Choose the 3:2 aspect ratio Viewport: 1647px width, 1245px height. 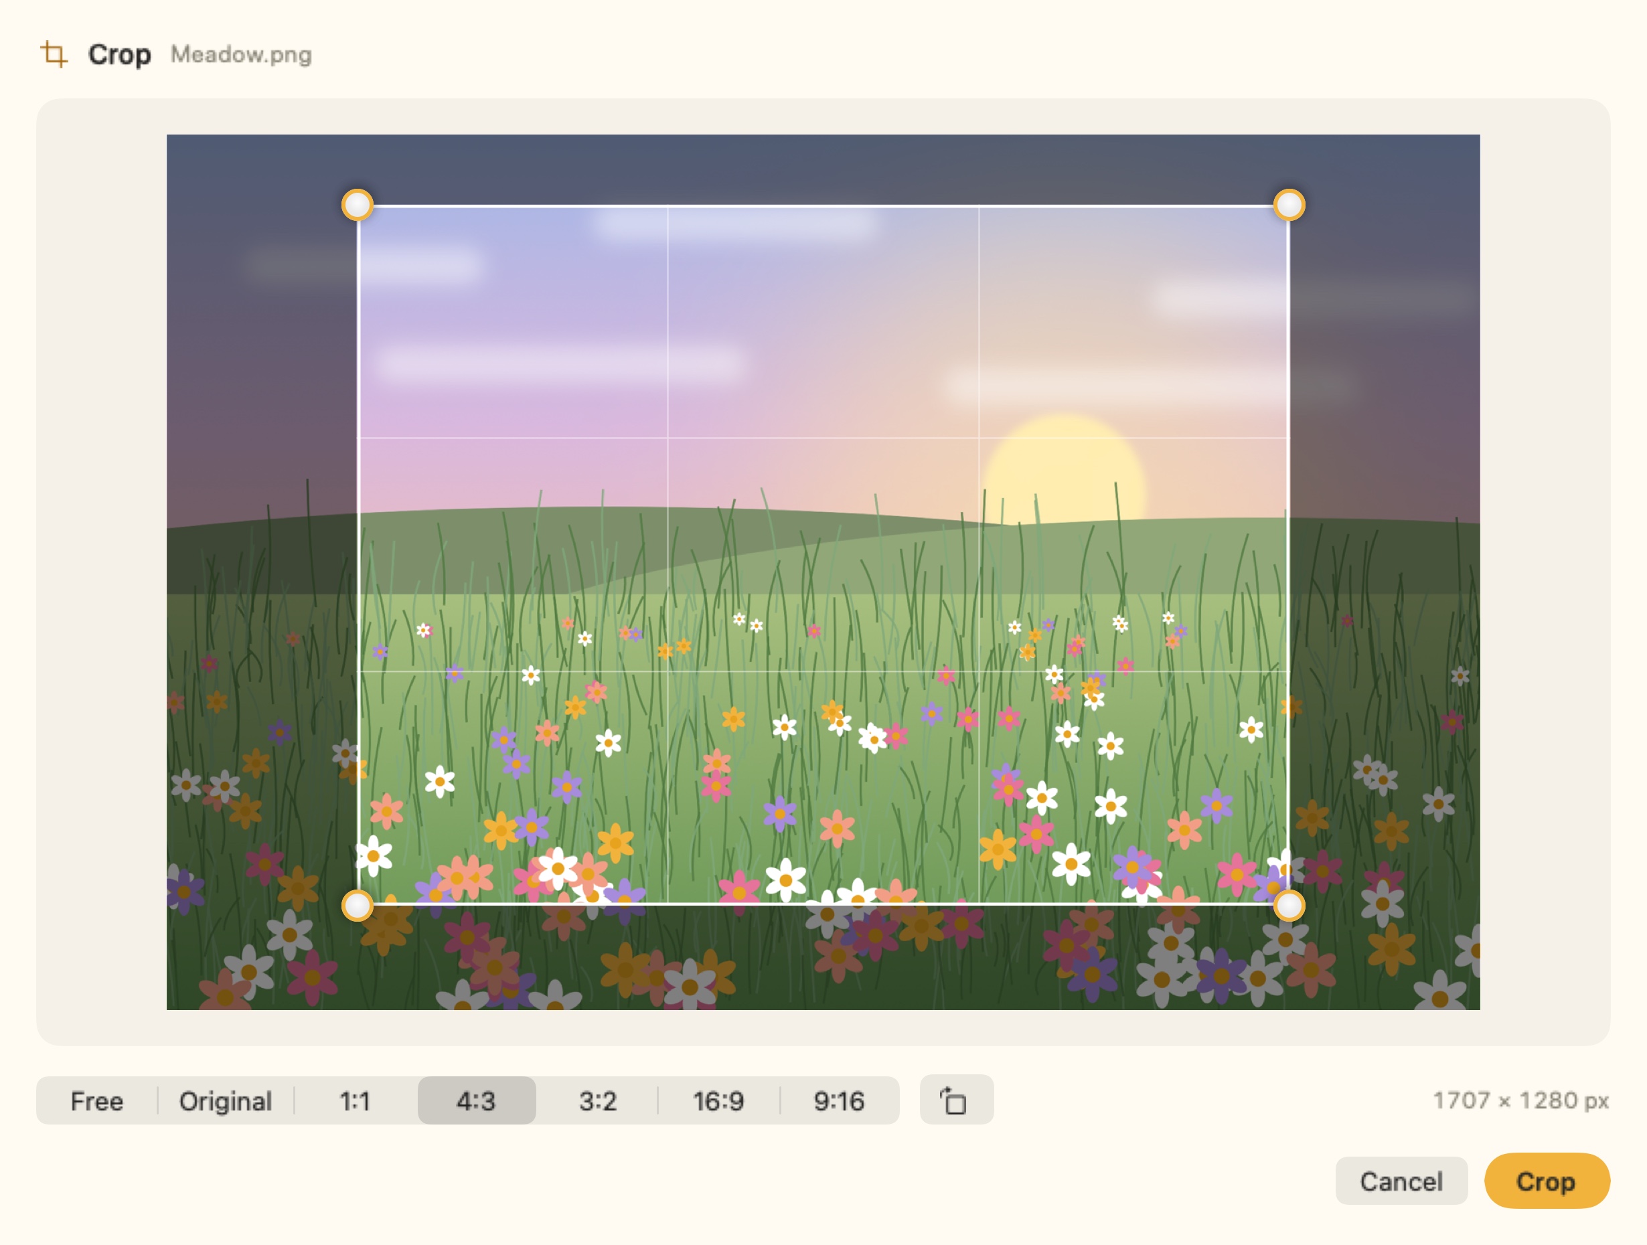point(598,1100)
